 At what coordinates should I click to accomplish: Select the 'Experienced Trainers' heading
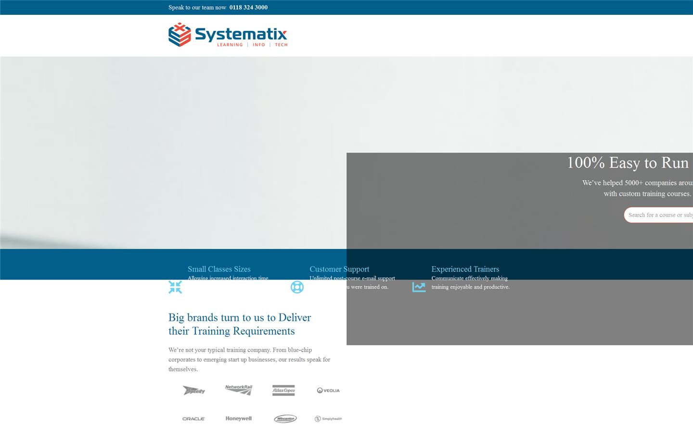coord(465,269)
